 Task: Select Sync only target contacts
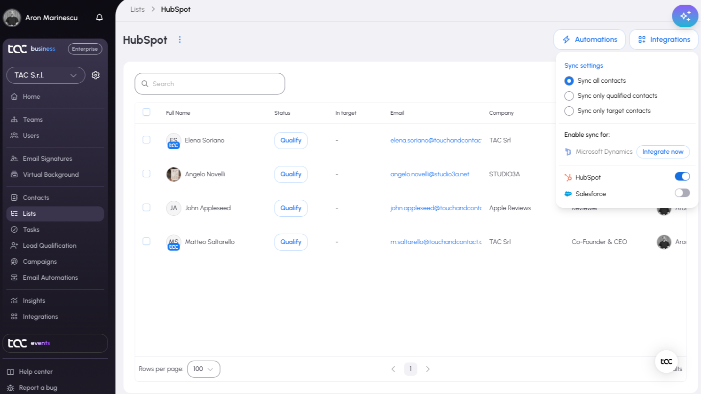[x=569, y=111]
